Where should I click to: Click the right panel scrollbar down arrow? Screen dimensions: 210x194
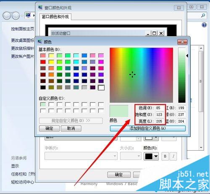(x=201, y=147)
